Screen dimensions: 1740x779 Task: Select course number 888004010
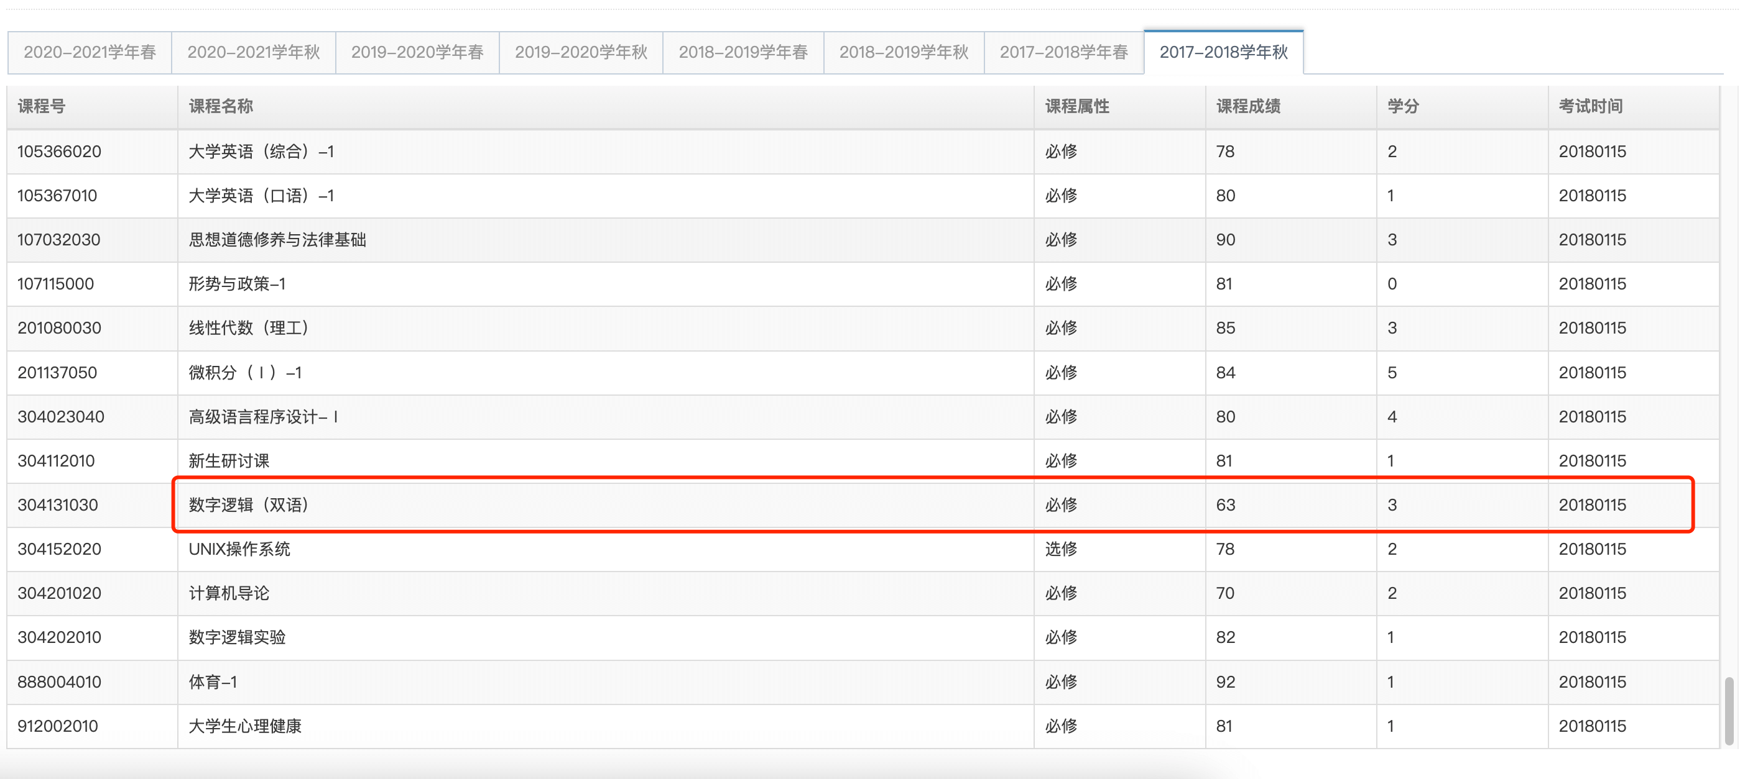point(60,682)
